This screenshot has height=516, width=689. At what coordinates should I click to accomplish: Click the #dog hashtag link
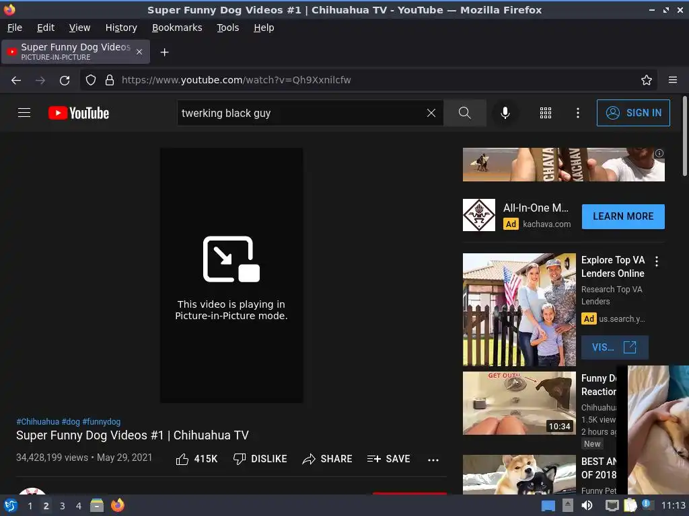pyautogui.click(x=71, y=422)
